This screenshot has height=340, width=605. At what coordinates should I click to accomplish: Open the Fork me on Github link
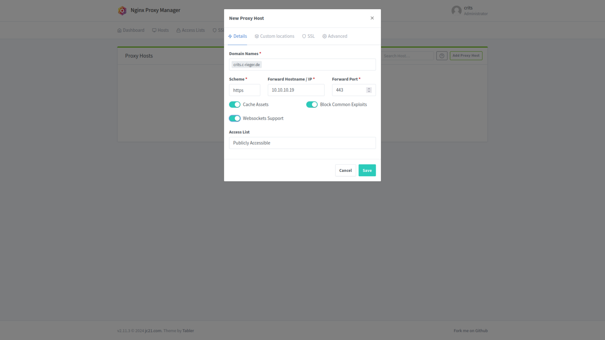tap(470, 331)
